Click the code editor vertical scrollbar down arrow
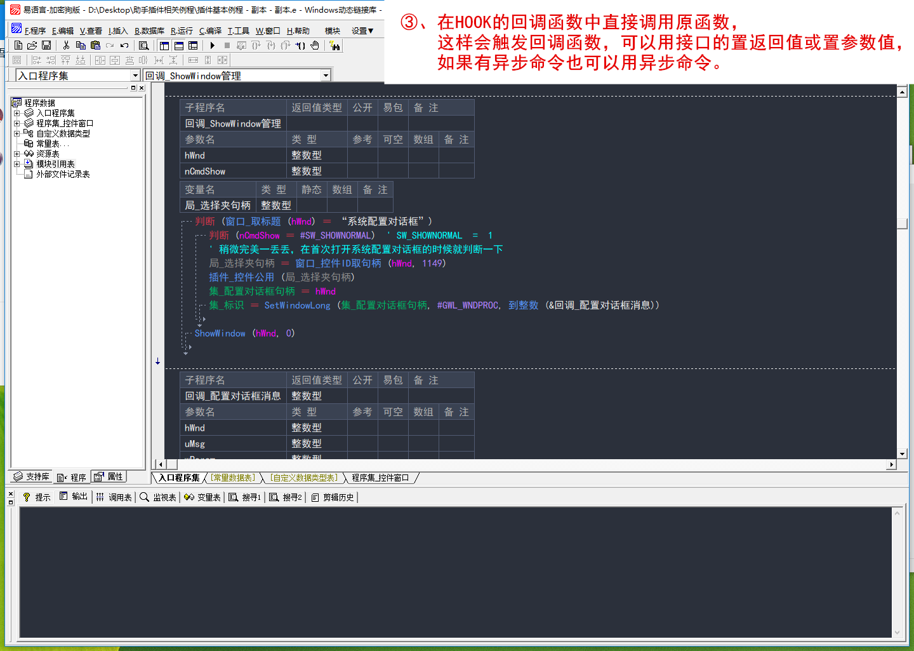The image size is (914, 651). (902, 453)
